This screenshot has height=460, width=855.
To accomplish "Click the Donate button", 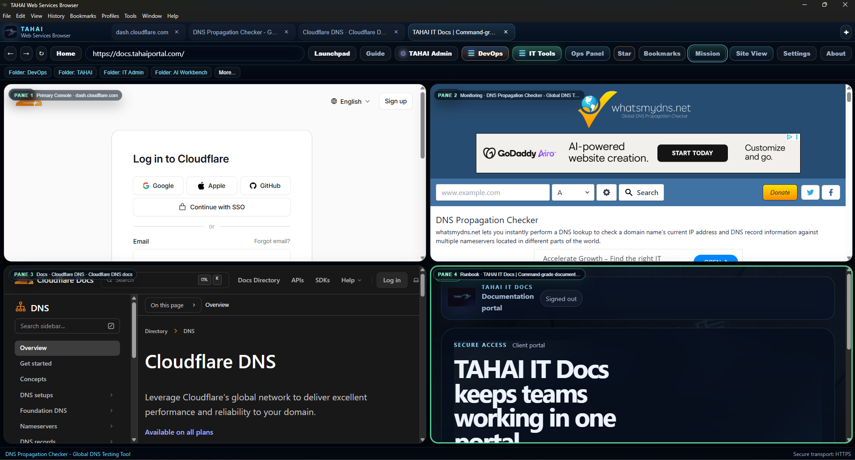I will pyautogui.click(x=780, y=192).
